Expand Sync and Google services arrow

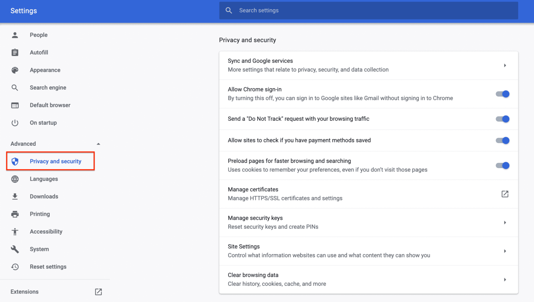[505, 66]
